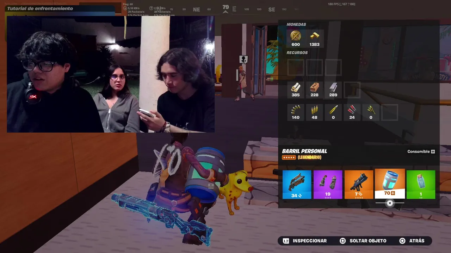Click the X marker under selected slot
Image resolution: width=451 pixels, height=253 pixels.
390,203
